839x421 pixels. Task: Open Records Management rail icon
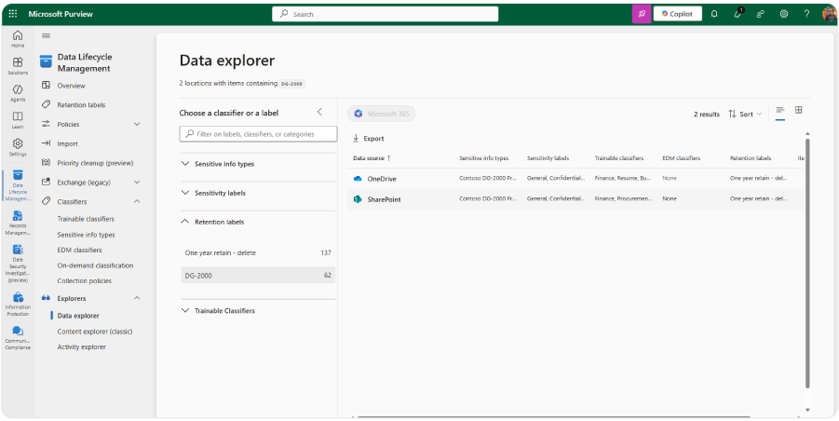click(18, 223)
